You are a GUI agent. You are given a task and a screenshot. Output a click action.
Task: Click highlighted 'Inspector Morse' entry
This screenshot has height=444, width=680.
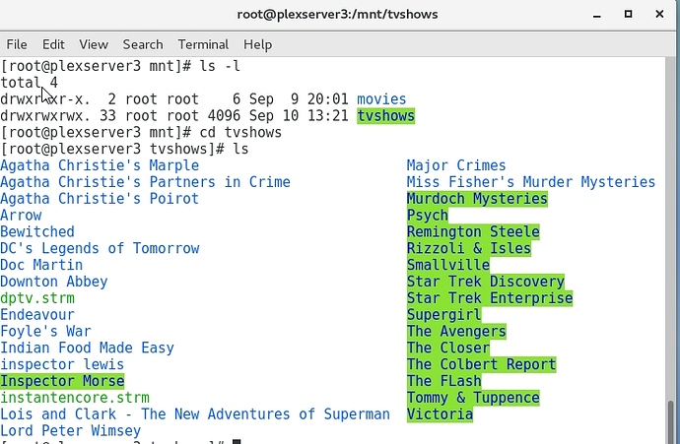tap(62, 381)
